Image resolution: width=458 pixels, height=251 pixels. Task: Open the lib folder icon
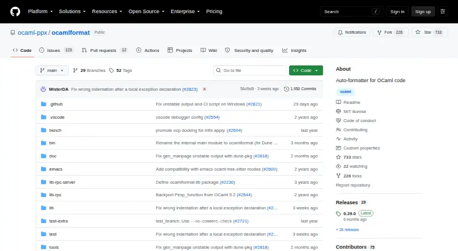coord(44,208)
